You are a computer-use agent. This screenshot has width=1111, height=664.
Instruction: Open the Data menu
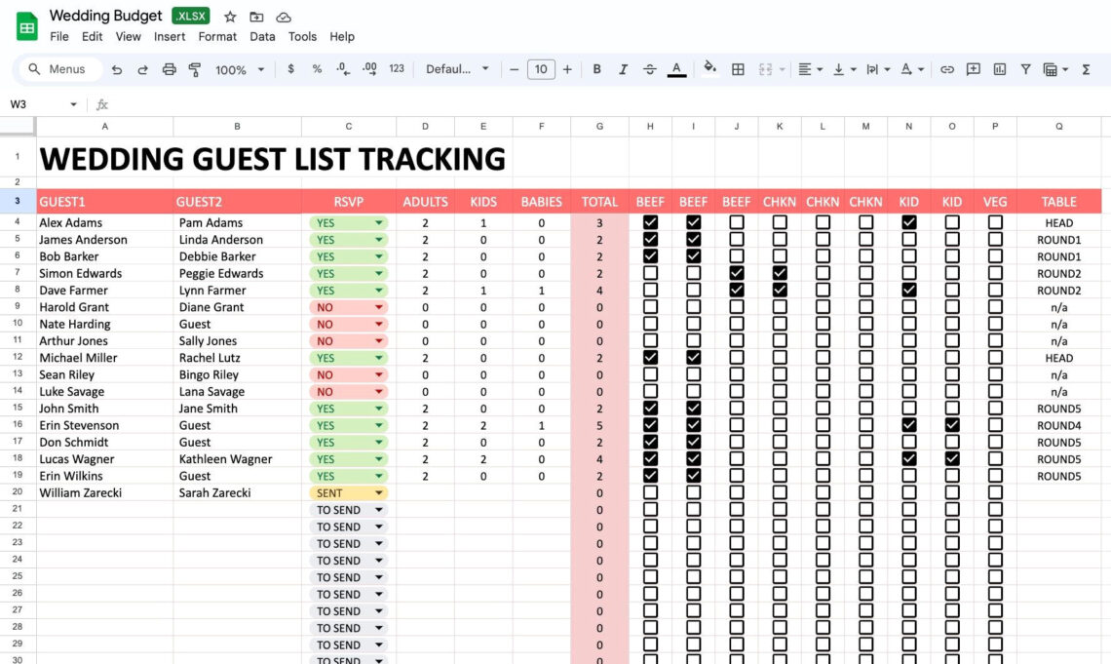click(x=262, y=36)
